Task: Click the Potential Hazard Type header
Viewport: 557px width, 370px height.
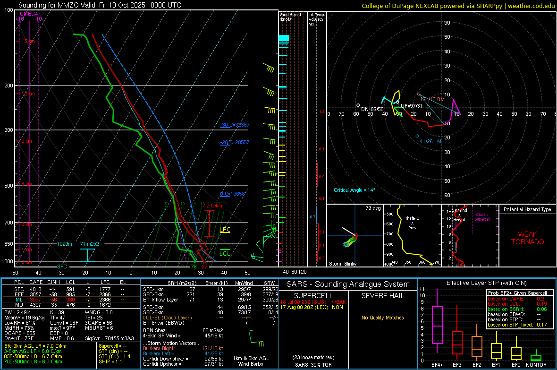Action: point(527,209)
